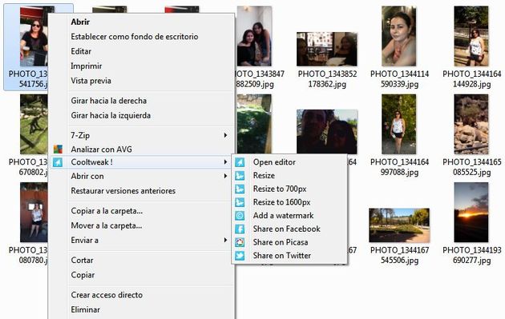Select thumbnail of PHOTO_1344164144928.jpg

click(471, 36)
